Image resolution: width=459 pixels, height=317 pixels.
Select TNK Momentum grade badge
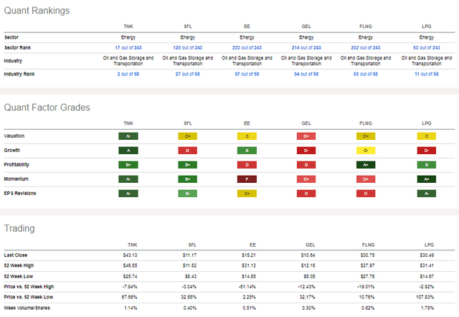128,179
